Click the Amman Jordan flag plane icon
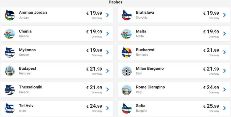The height and width of the screenshot is (117, 231). [10, 15]
